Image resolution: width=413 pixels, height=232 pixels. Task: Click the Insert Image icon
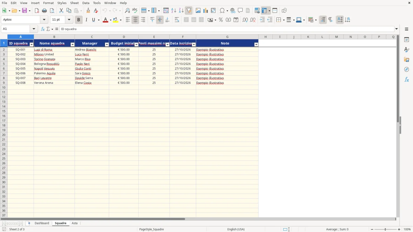198,11
